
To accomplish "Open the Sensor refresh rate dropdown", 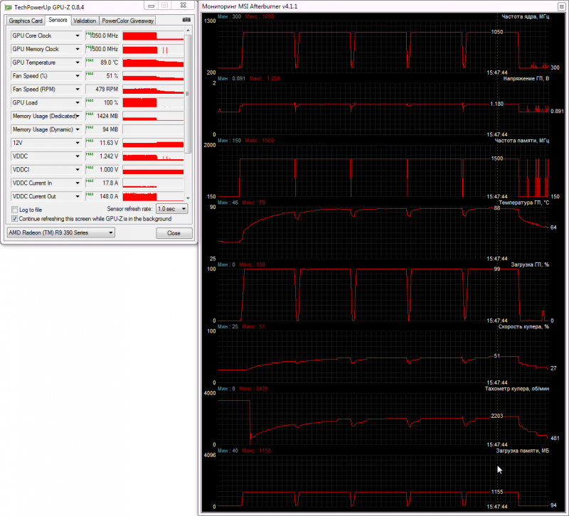I will click(171, 209).
